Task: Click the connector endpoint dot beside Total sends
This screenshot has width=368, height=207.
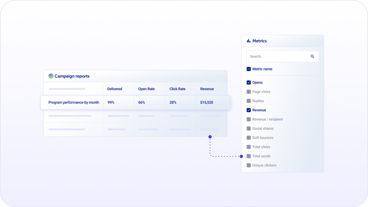Action: coord(241,156)
